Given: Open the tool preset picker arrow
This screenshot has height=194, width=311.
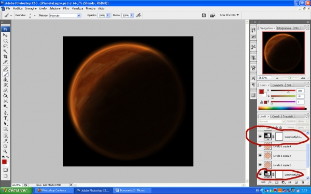Looking at the screenshot, I should click(x=11, y=15).
